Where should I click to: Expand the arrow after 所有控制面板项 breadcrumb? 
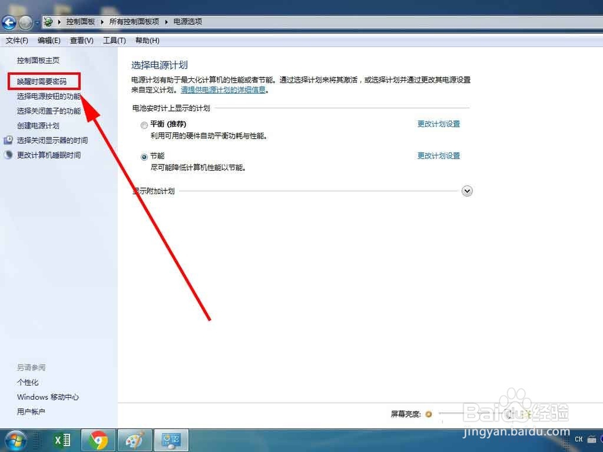point(166,22)
